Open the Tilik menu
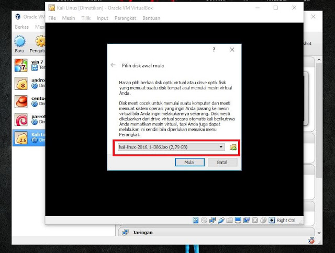335x253 pixels. point(86,18)
